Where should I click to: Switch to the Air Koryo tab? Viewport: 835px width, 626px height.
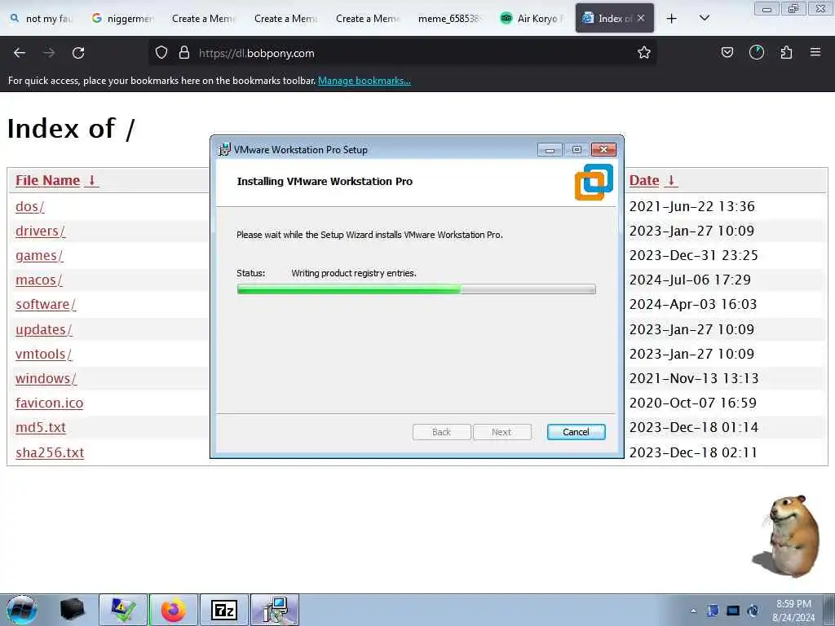[x=532, y=19]
